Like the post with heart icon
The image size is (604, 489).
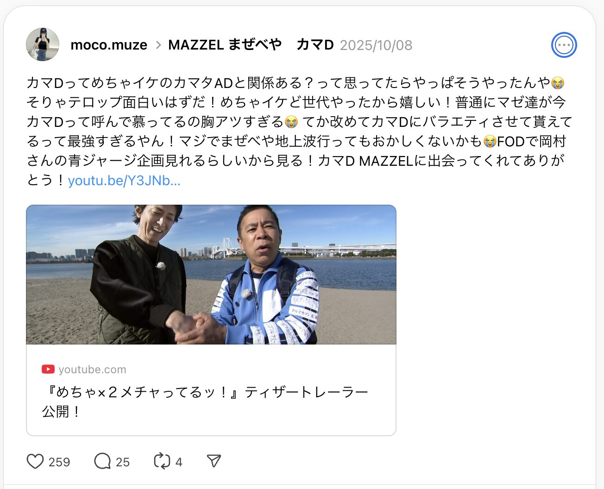[x=35, y=461]
